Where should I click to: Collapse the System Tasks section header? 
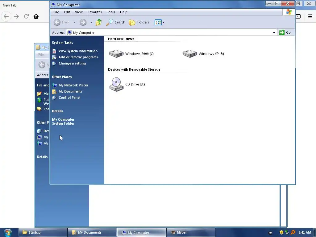coord(62,43)
